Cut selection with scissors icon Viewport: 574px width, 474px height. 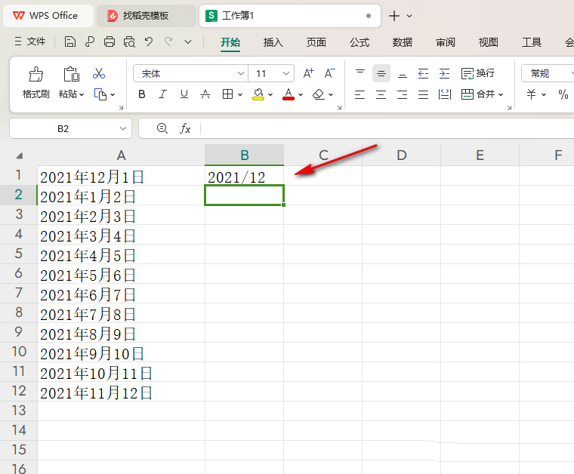(99, 73)
